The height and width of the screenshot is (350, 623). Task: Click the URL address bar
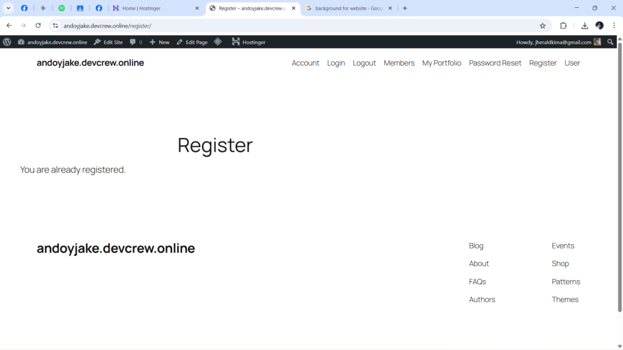[x=292, y=26]
